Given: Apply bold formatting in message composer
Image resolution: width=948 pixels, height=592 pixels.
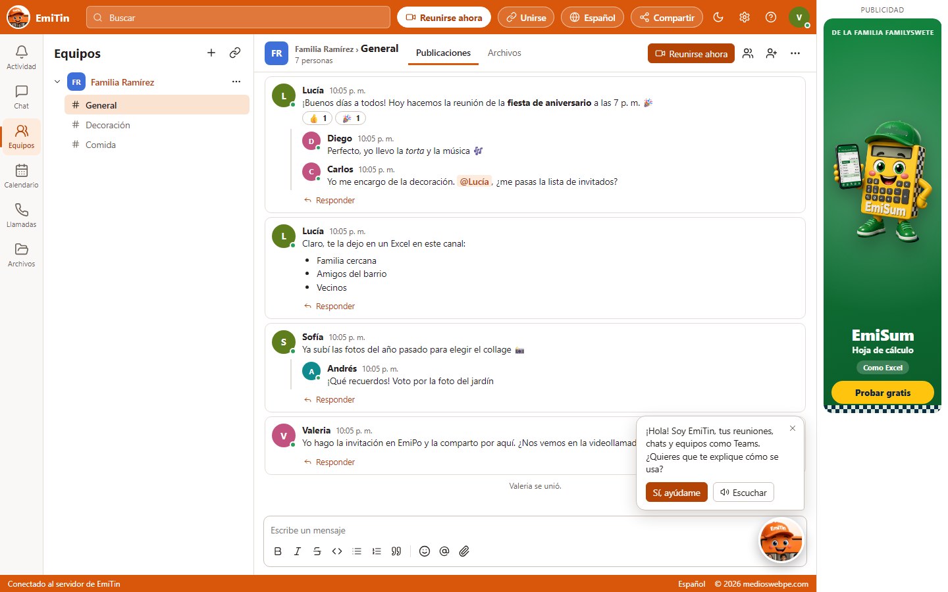Looking at the screenshot, I should coord(278,551).
